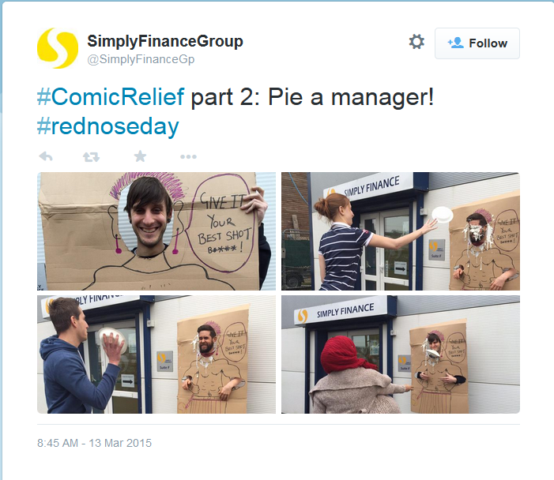Open the three-dot more options menu

click(x=188, y=156)
